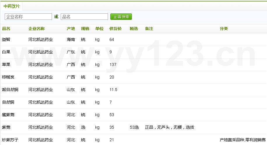Click price 9 in the 白果 row

(111, 52)
